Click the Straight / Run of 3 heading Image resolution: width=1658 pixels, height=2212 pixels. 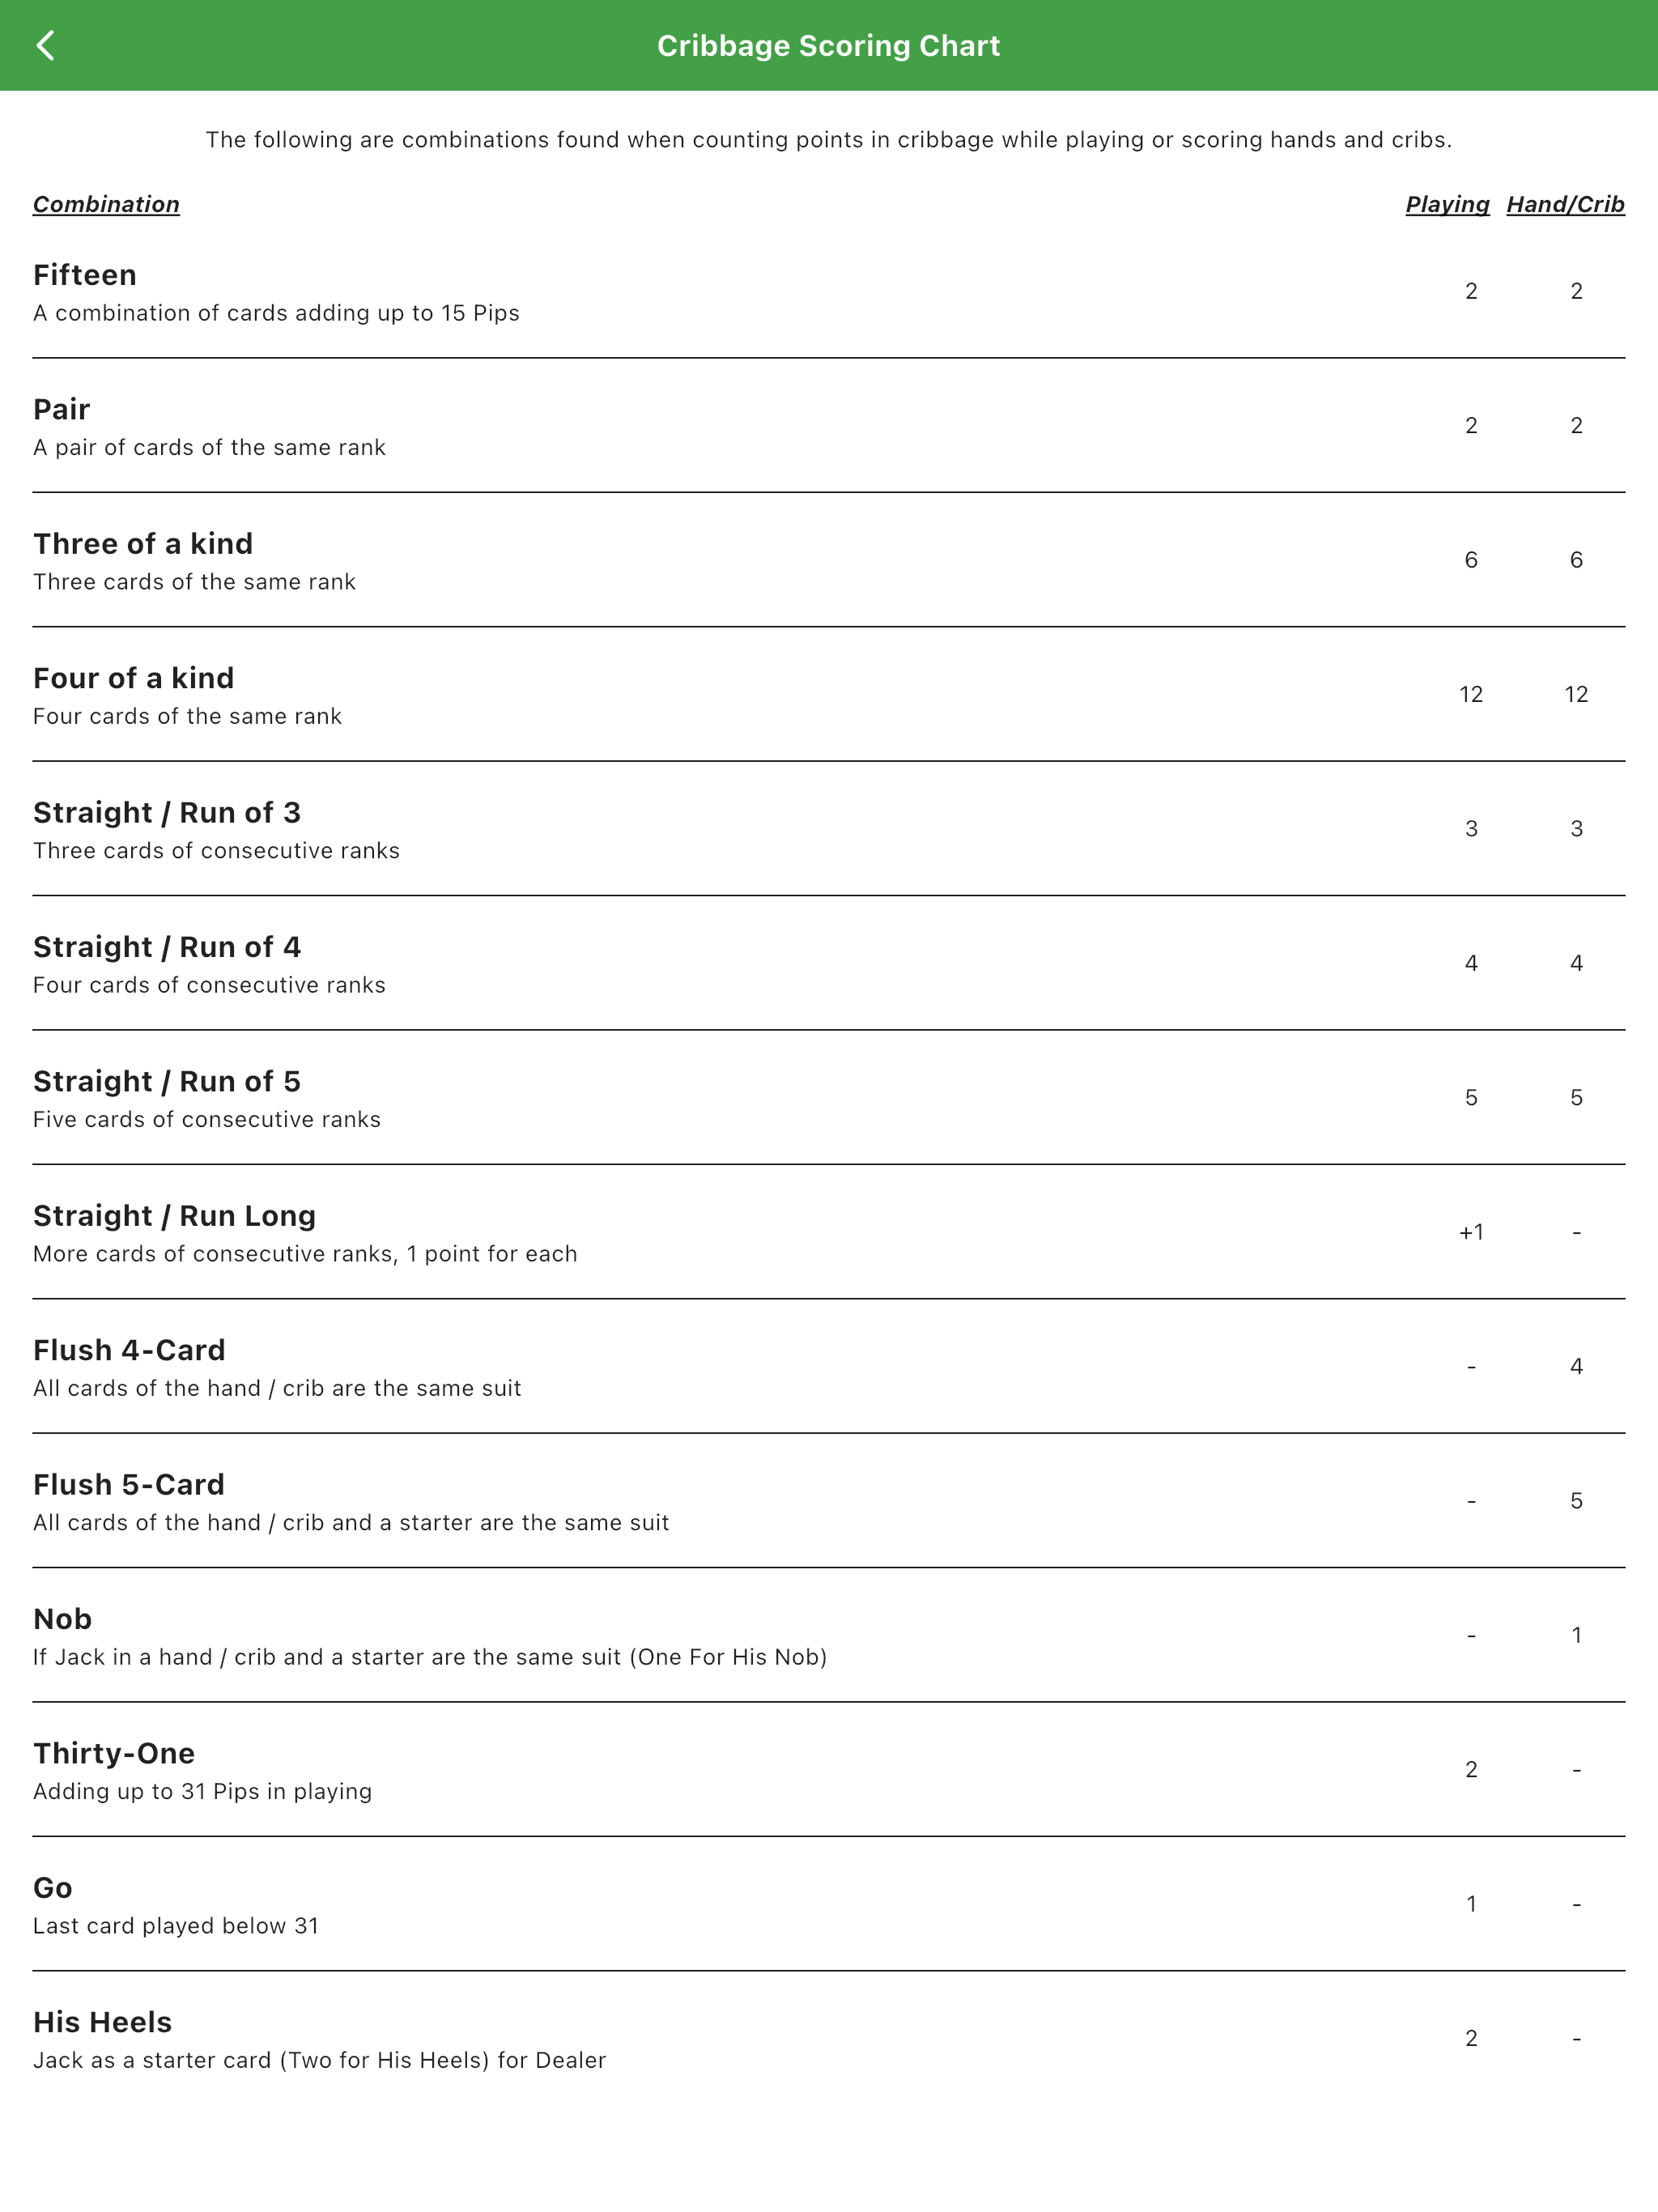pyautogui.click(x=167, y=813)
